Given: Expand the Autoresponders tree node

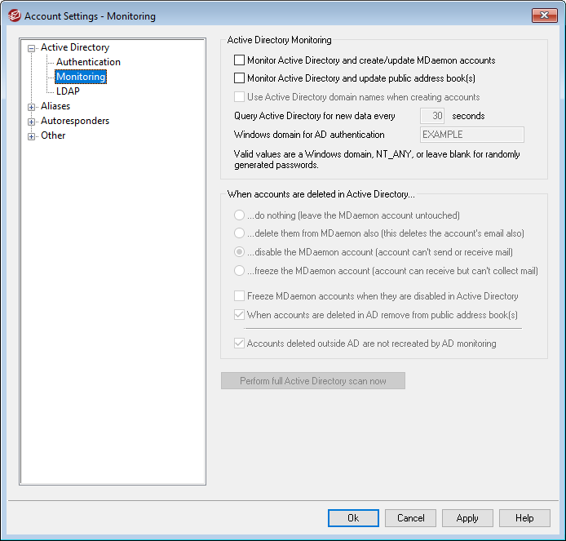Looking at the screenshot, I should [32, 122].
